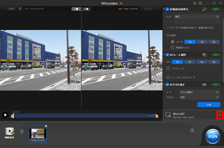Click the blue 分析 analyze button
224x148 pixels.
tap(209, 105)
